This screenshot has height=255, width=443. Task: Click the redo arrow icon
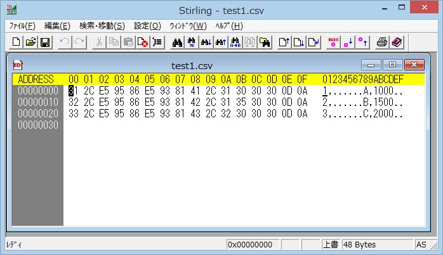pyautogui.click(x=79, y=43)
